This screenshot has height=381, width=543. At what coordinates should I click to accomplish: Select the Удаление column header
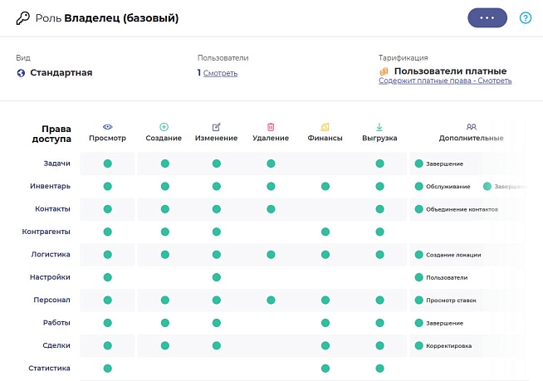(x=271, y=138)
